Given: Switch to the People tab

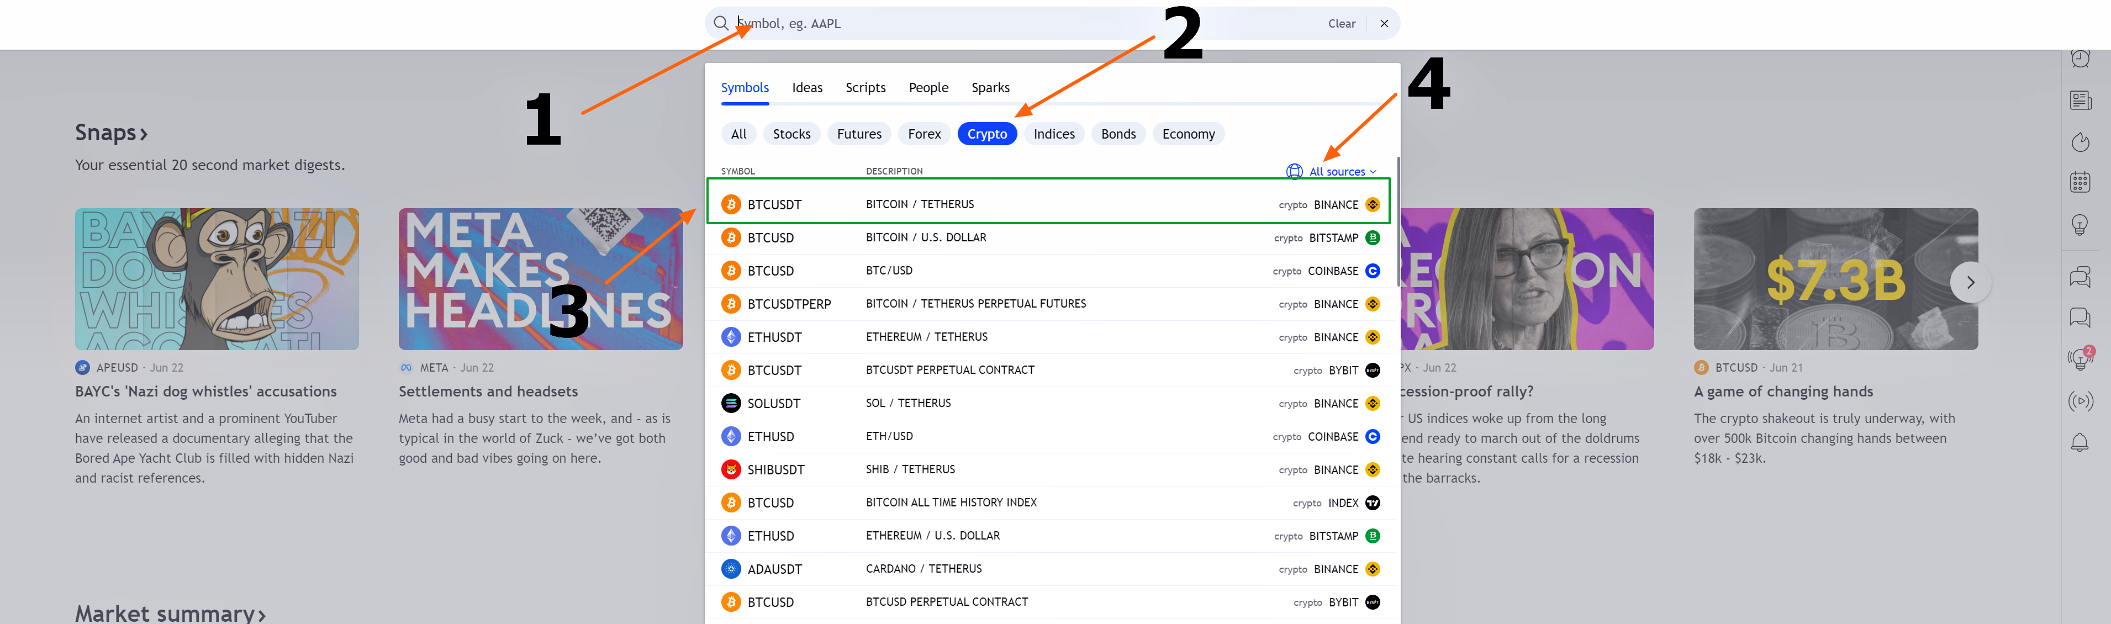Looking at the screenshot, I should click(928, 88).
